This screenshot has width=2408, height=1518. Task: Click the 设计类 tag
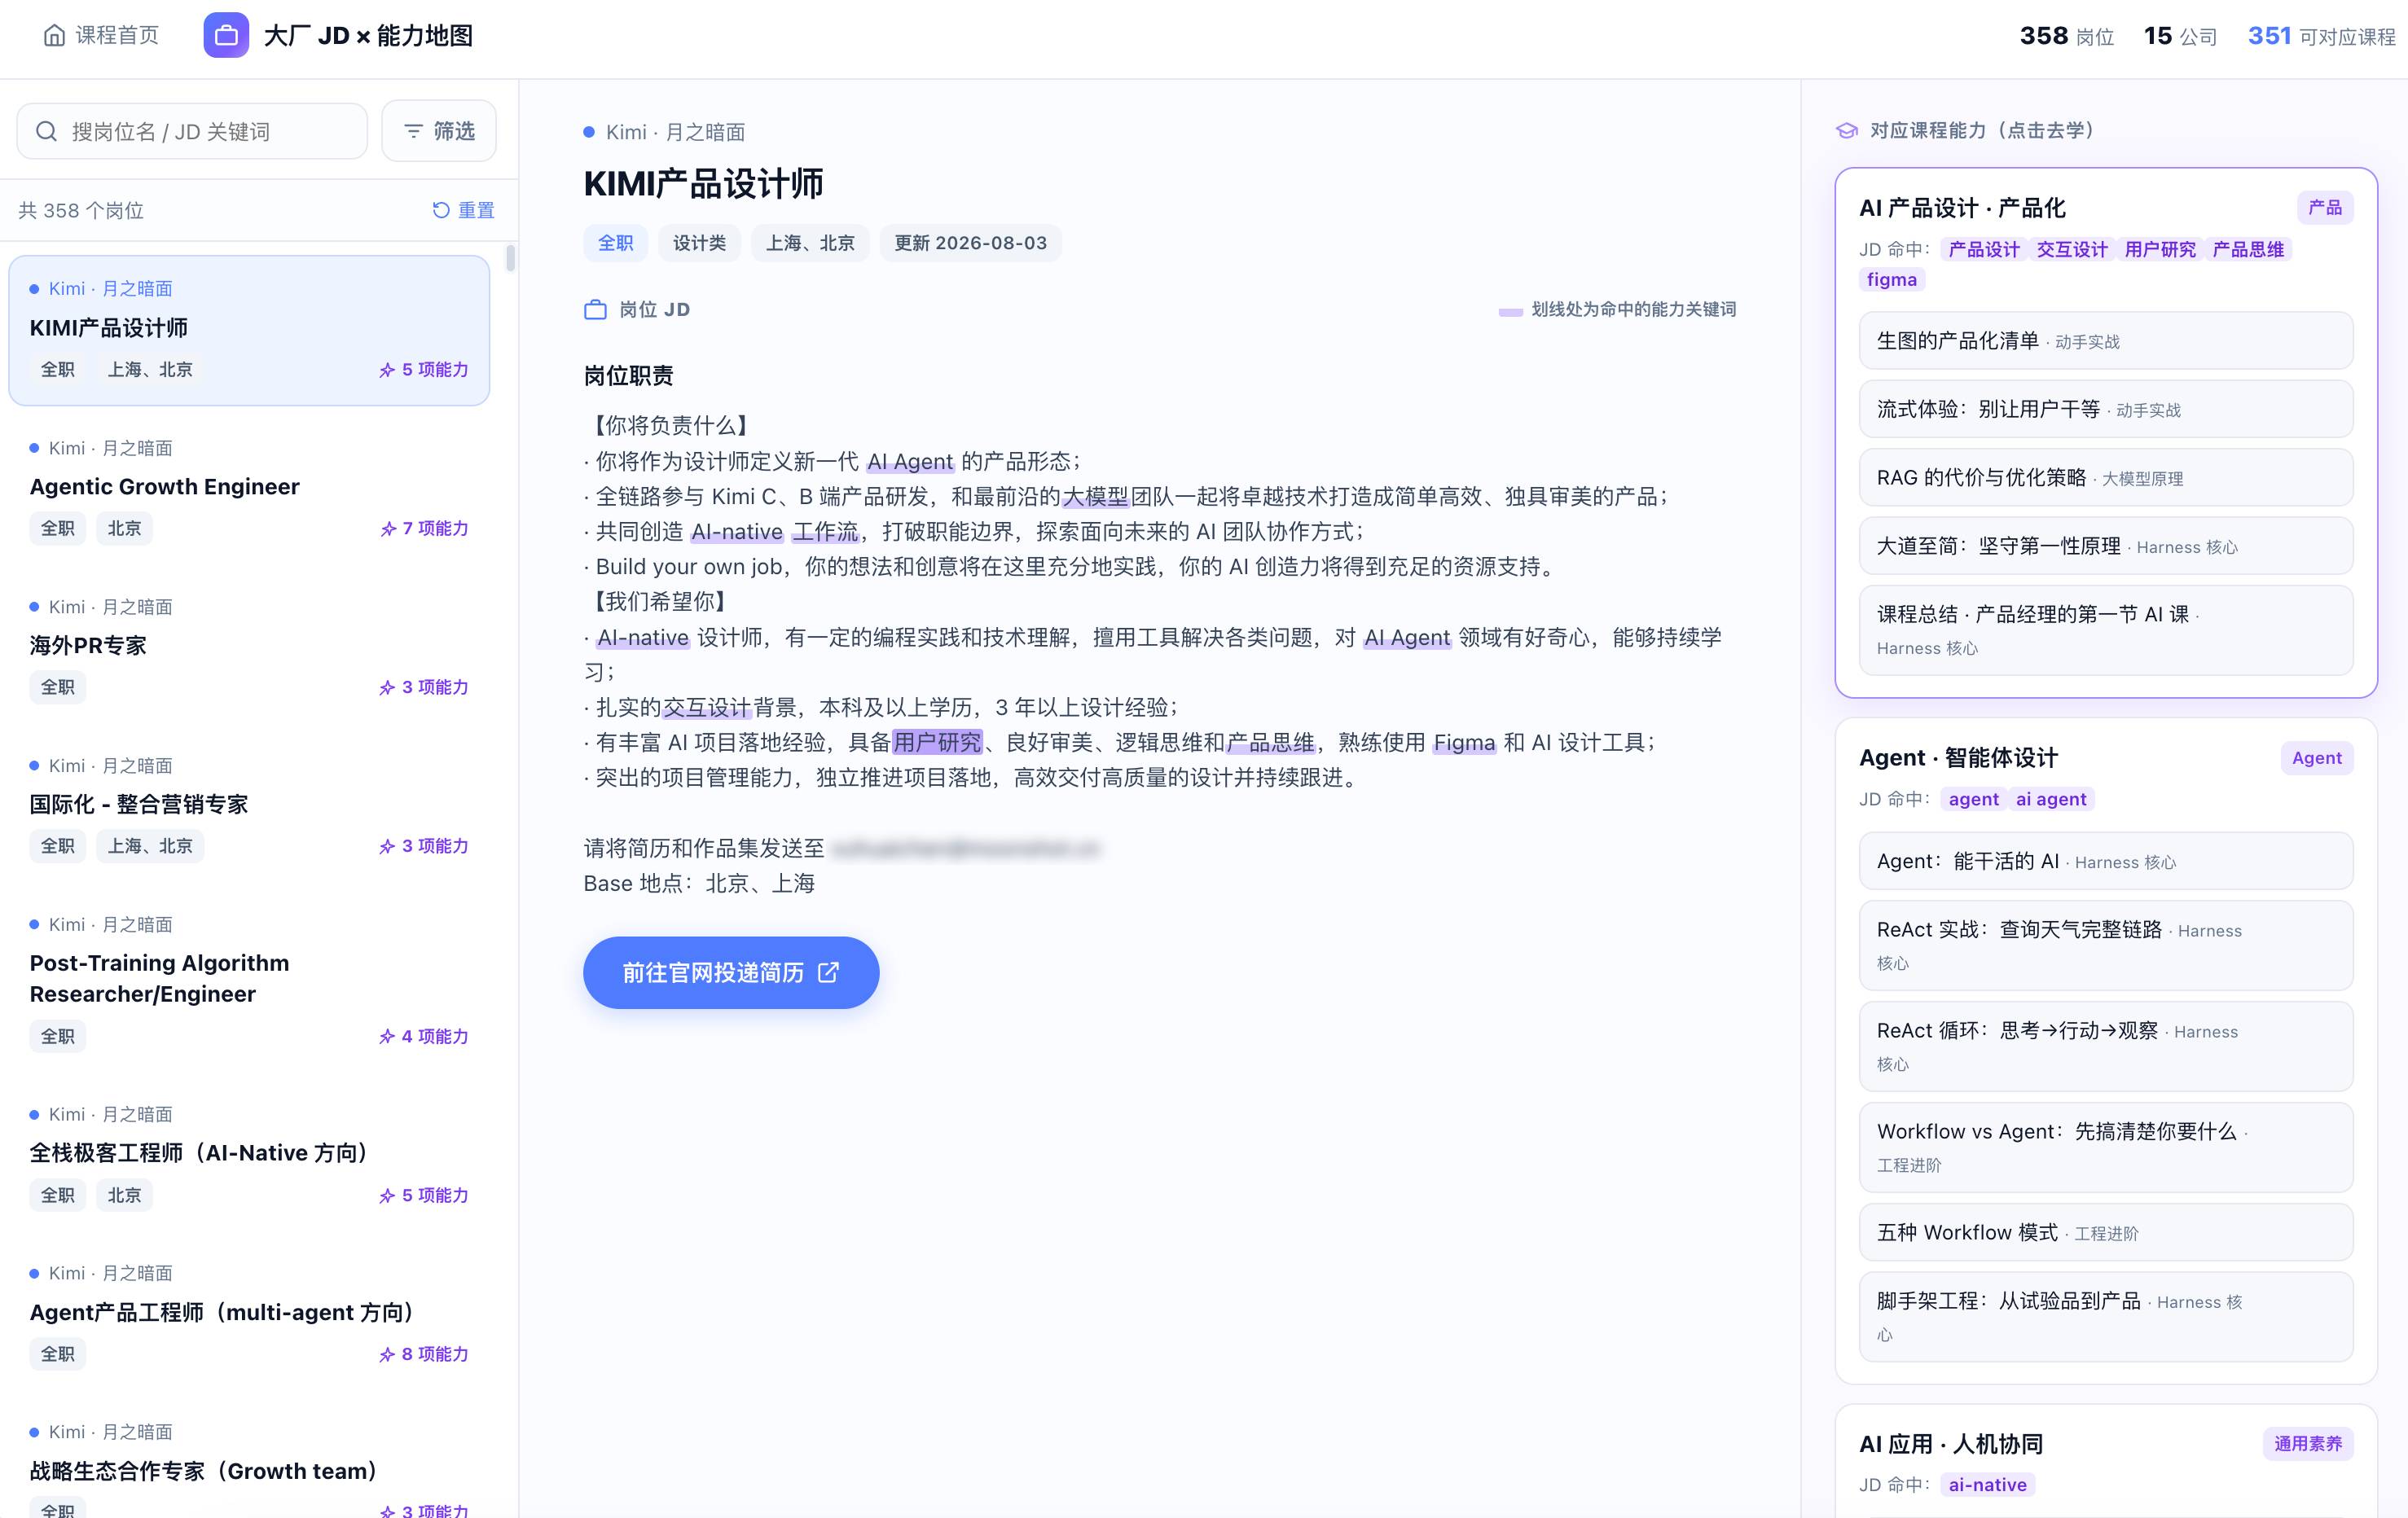tap(699, 243)
